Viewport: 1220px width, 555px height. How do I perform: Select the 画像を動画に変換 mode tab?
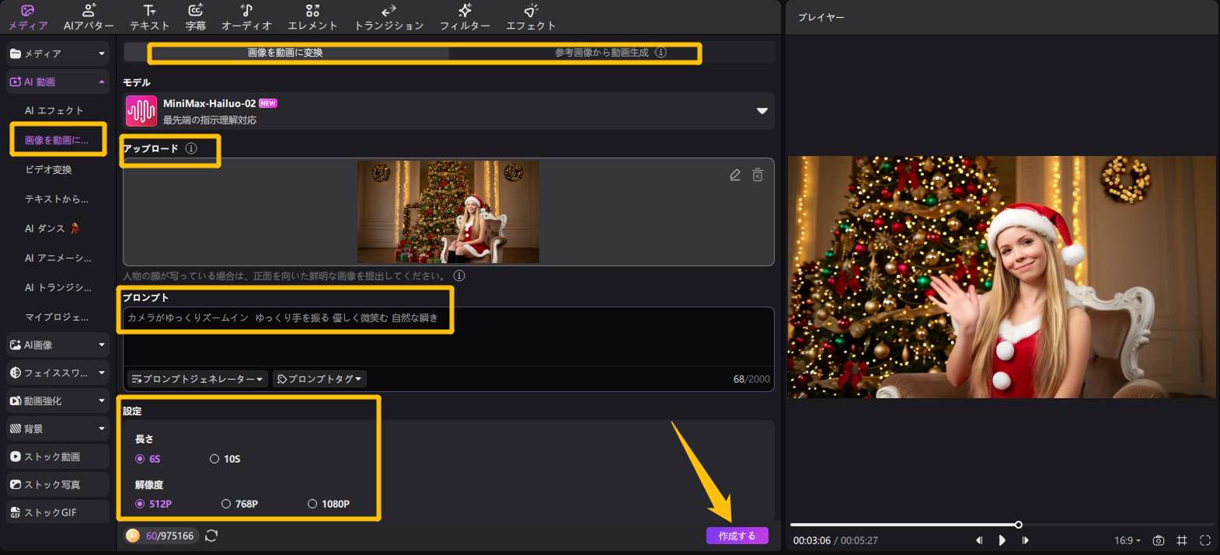coord(285,53)
